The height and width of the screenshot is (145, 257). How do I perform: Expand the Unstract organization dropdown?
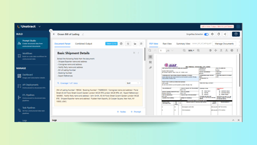click(x=39, y=26)
